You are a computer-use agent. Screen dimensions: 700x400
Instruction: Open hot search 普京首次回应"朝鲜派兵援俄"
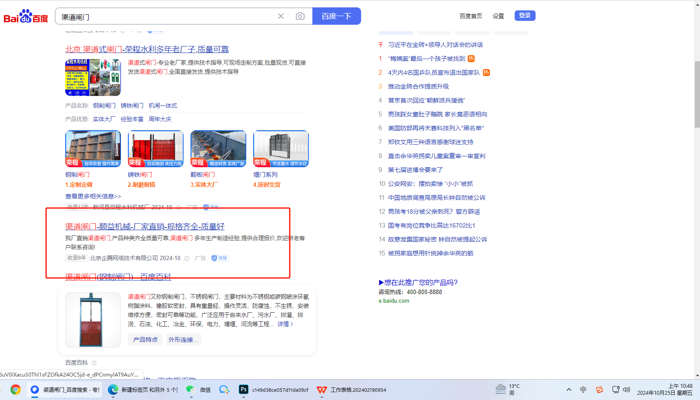pyautogui.click(x=427, y=100)
